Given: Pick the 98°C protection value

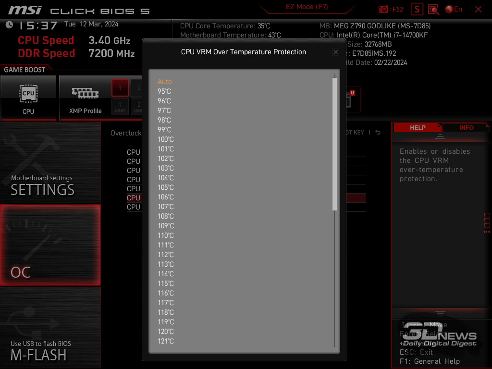Looking at the screenshot, I should click(x=164, y=120).
